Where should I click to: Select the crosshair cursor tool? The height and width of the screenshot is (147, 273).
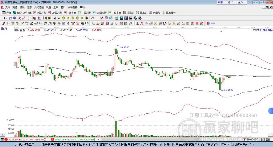(97, 18)
